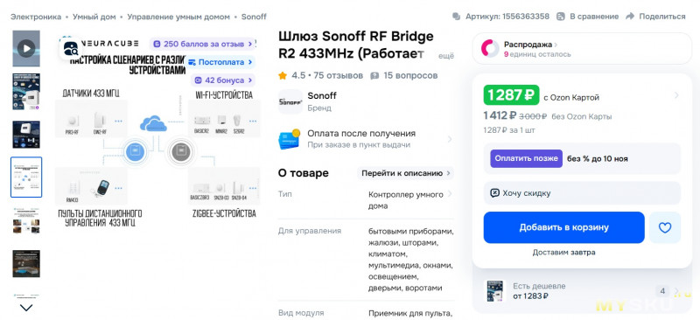Go to the Умный дом breadcrumb
The image size is (700, 320).
tap(94, 17)
